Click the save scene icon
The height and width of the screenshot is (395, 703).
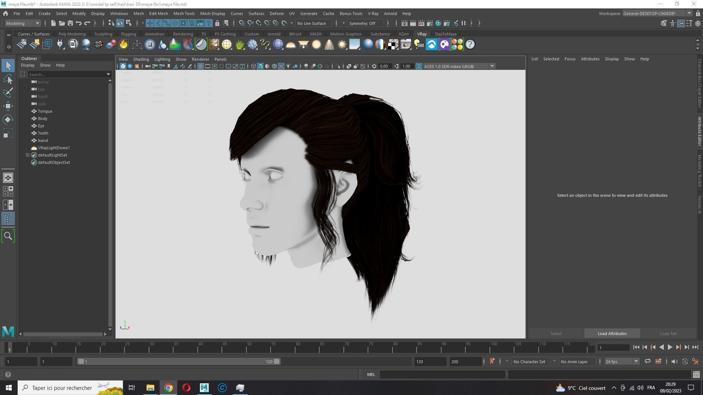pyautogui.click(x=70, y=23)
